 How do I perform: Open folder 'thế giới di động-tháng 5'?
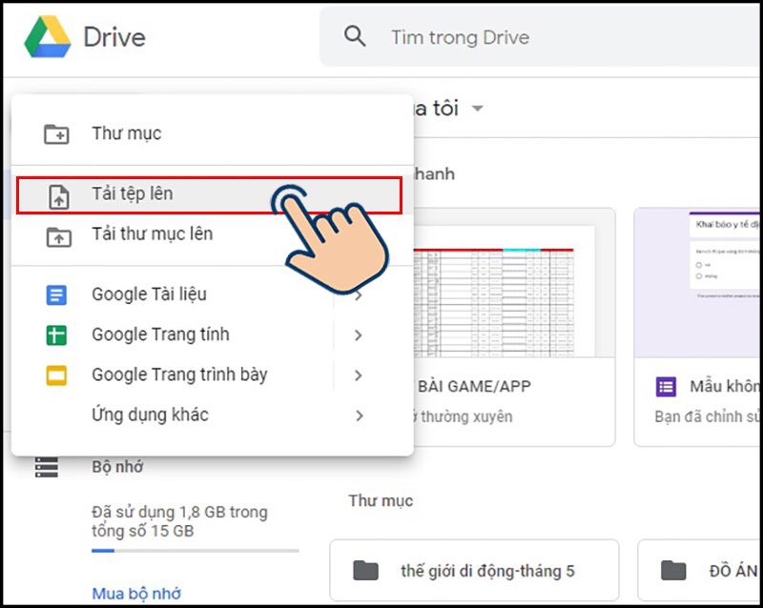pos(474,571)
